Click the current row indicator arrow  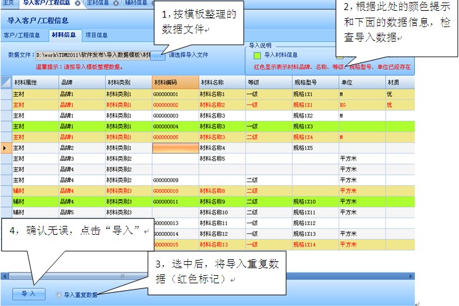click(x=6, y=148)
